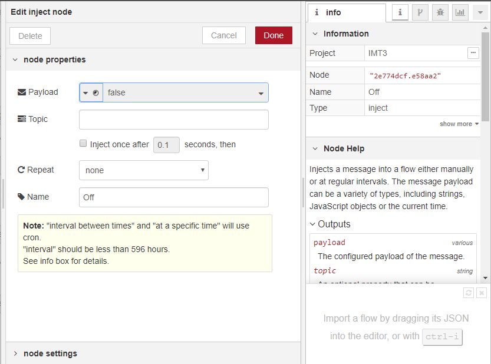Click show more in node info

pos(459,124)
